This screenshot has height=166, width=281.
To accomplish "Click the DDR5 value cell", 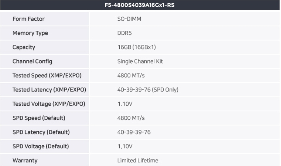I will pyautogui.click(x=125, y=33).
